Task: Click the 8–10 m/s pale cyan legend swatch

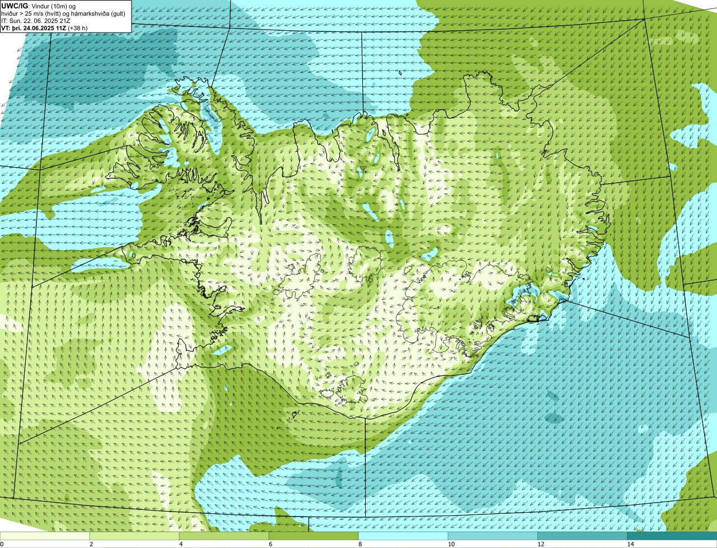Action: pos(403,536)
